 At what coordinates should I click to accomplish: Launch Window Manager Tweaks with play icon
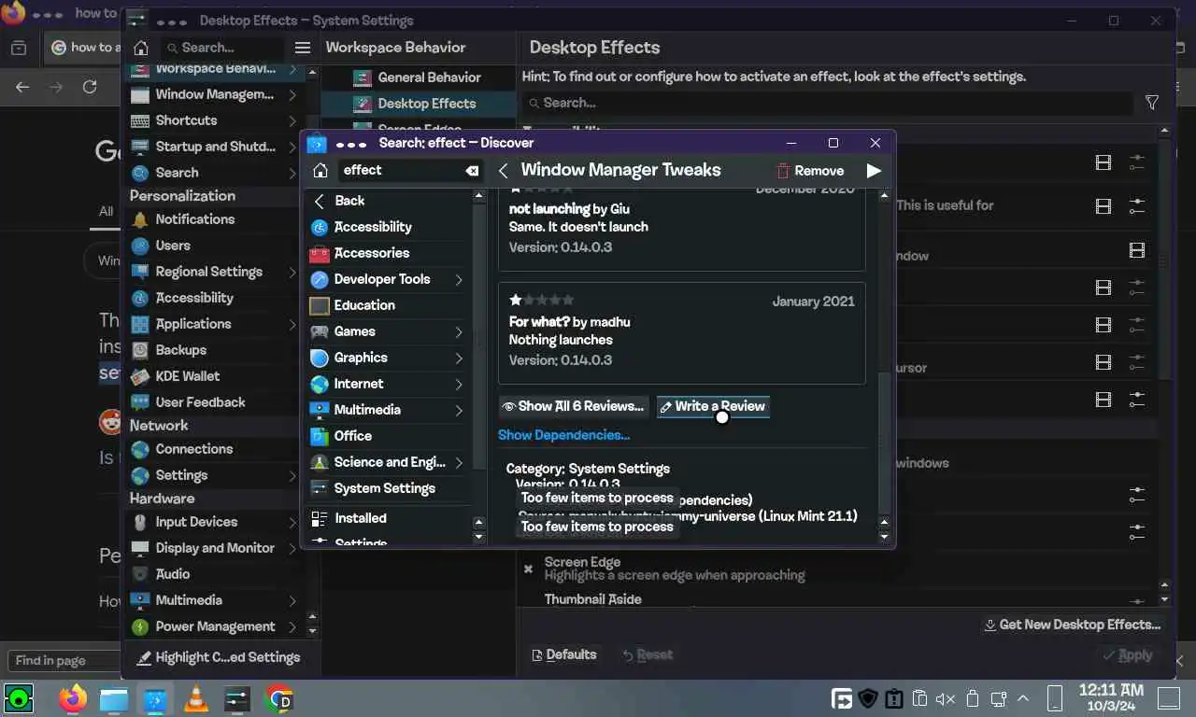(x=874, y=171)
